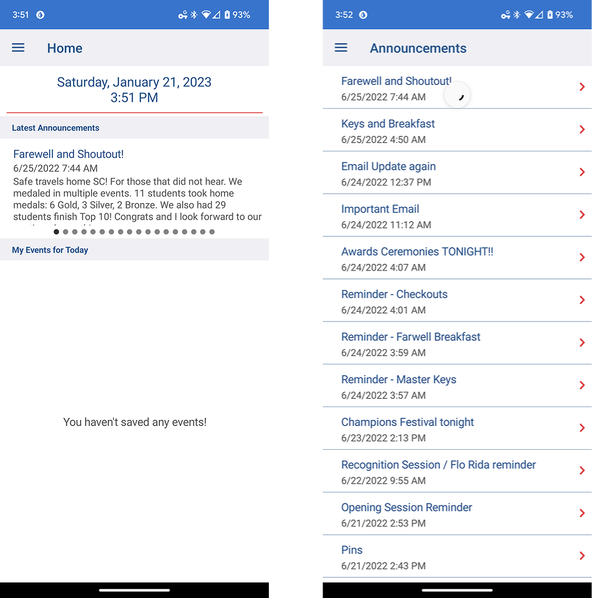Tap Saturday, January 21, 2023 date text
Image resolution: width=592 pixels, height=598 pixels.
(x=134, y=82)
